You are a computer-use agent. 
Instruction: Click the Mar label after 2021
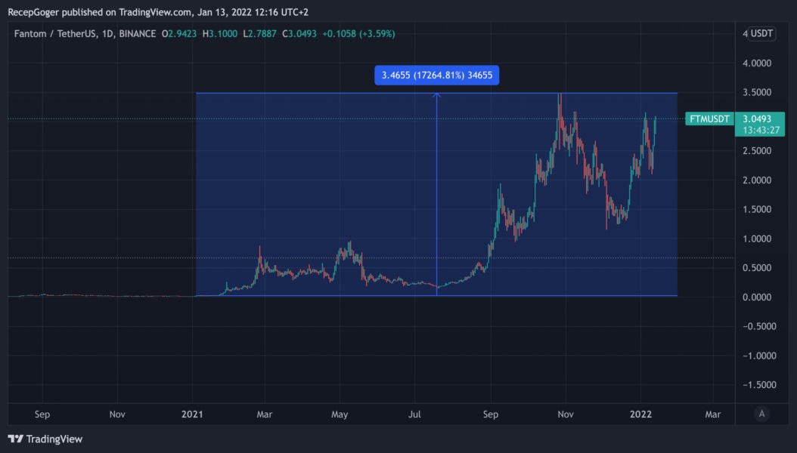click(265, 414)
